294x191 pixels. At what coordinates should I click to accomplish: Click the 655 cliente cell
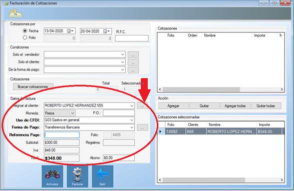coord(196,131)
